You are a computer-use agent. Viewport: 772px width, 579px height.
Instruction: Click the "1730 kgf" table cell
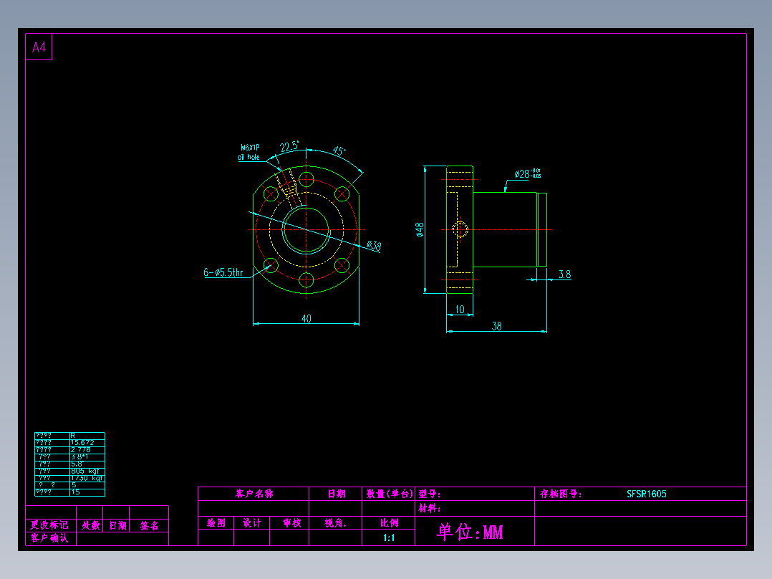tap(87, 478)
